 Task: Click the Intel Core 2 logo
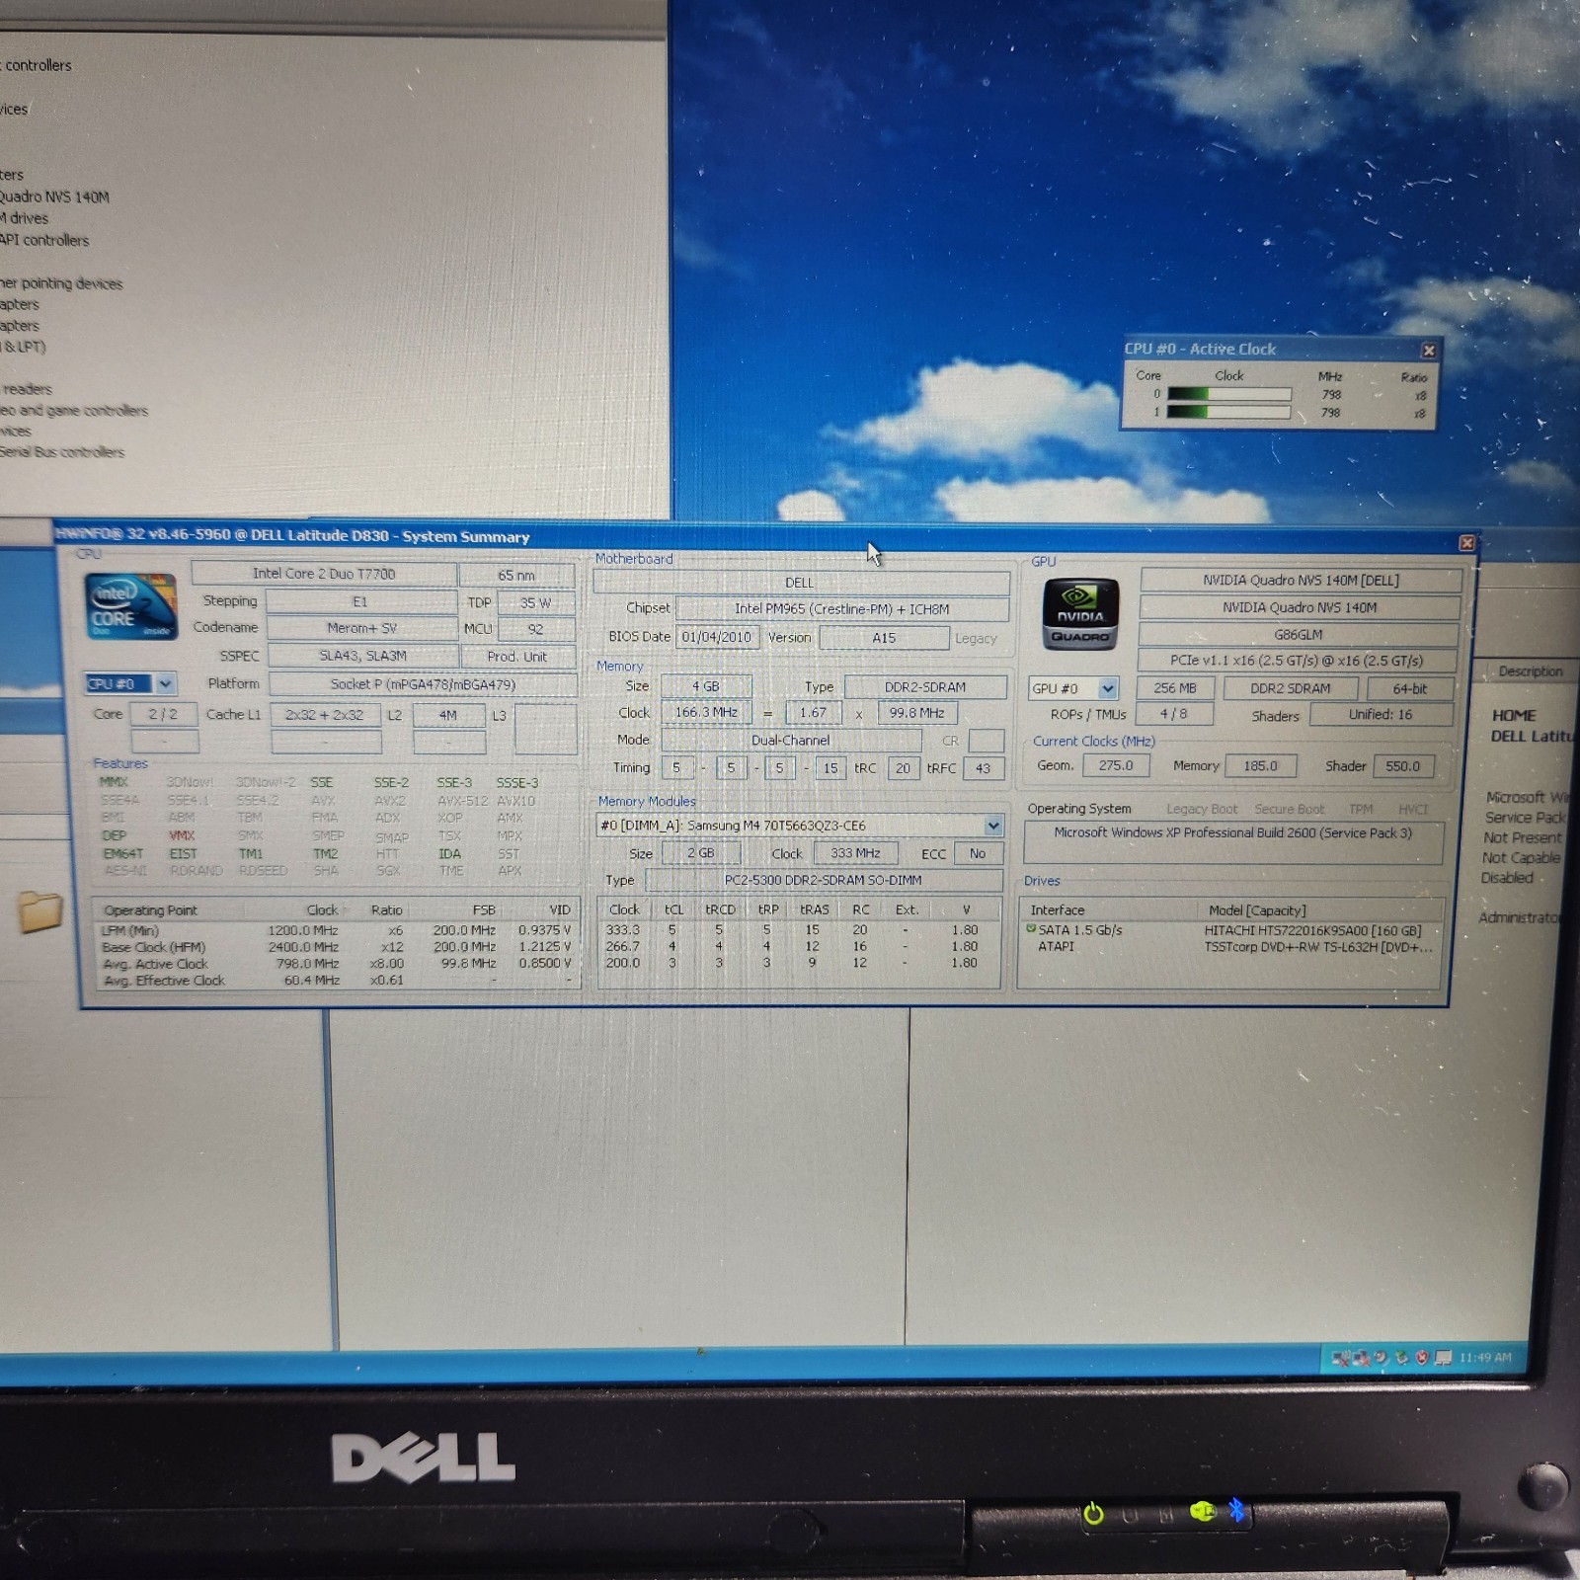pyautogui.click(x=130, y=606)
